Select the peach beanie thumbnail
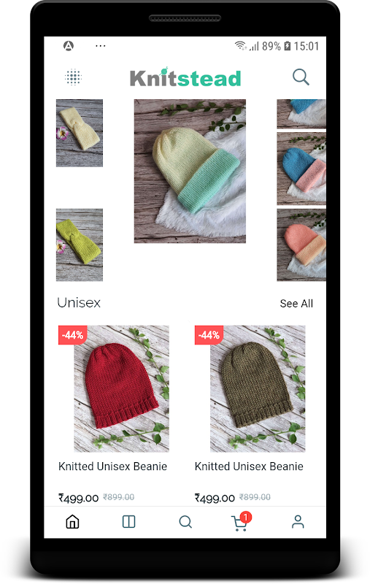Image resolution: width=370 pixels, height=584 pixels. [x=301, y=245]
